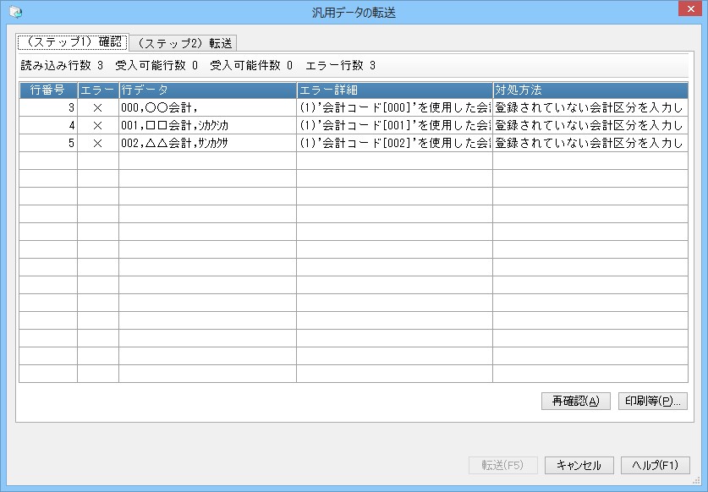This screenshot has height=492, width=708.
Task: Select error detail cell for 会計コード[002]
Action: pyautogui.click(x=395, y=143)
